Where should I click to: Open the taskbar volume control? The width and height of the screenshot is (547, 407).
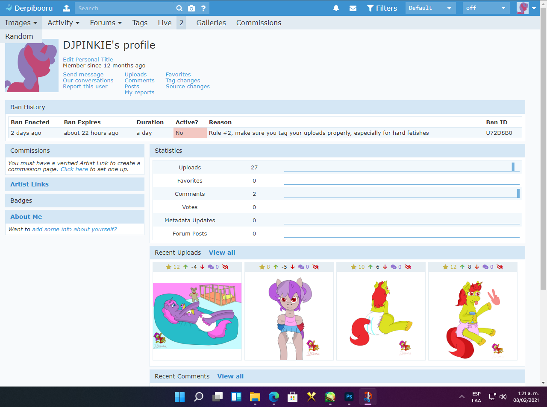[x=503, y=397]
